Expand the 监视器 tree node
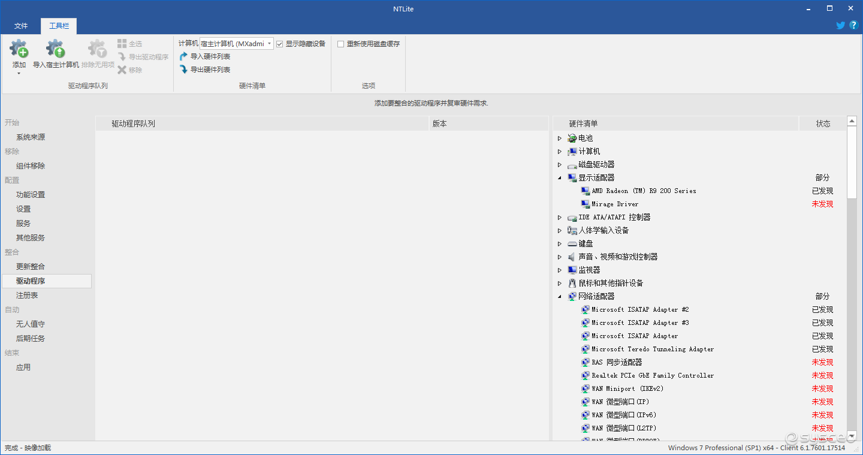Image resolution: width=863 pixels, height=455 pixels. point(560,270)
